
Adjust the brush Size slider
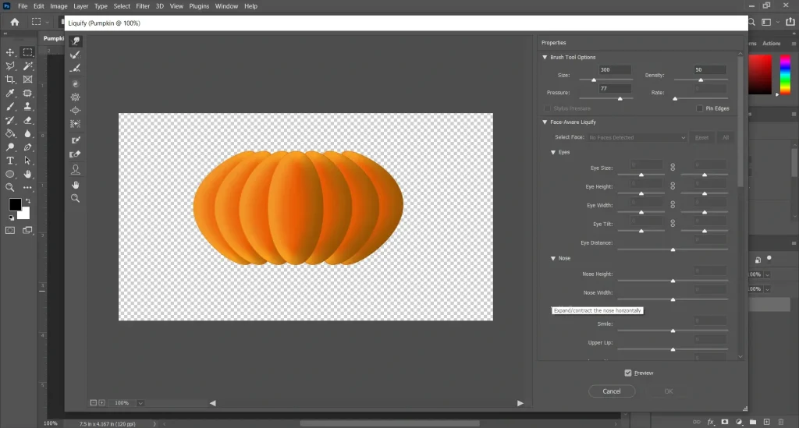point(594,80)
